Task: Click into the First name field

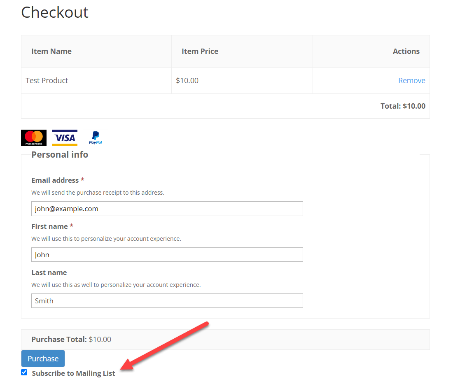Action: [x=167, y=255]
